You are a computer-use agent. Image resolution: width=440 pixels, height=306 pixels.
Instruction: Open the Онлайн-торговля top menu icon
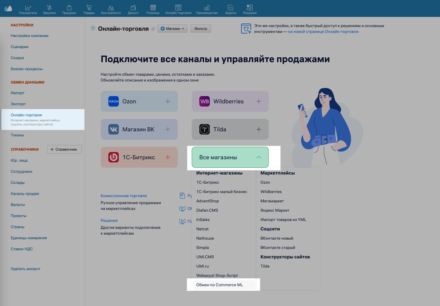[x=178, y=8]
